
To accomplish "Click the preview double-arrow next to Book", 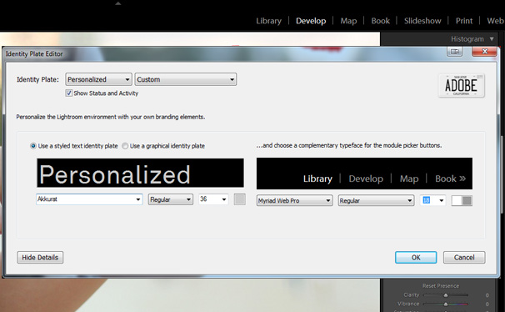I will click(462, 179).
